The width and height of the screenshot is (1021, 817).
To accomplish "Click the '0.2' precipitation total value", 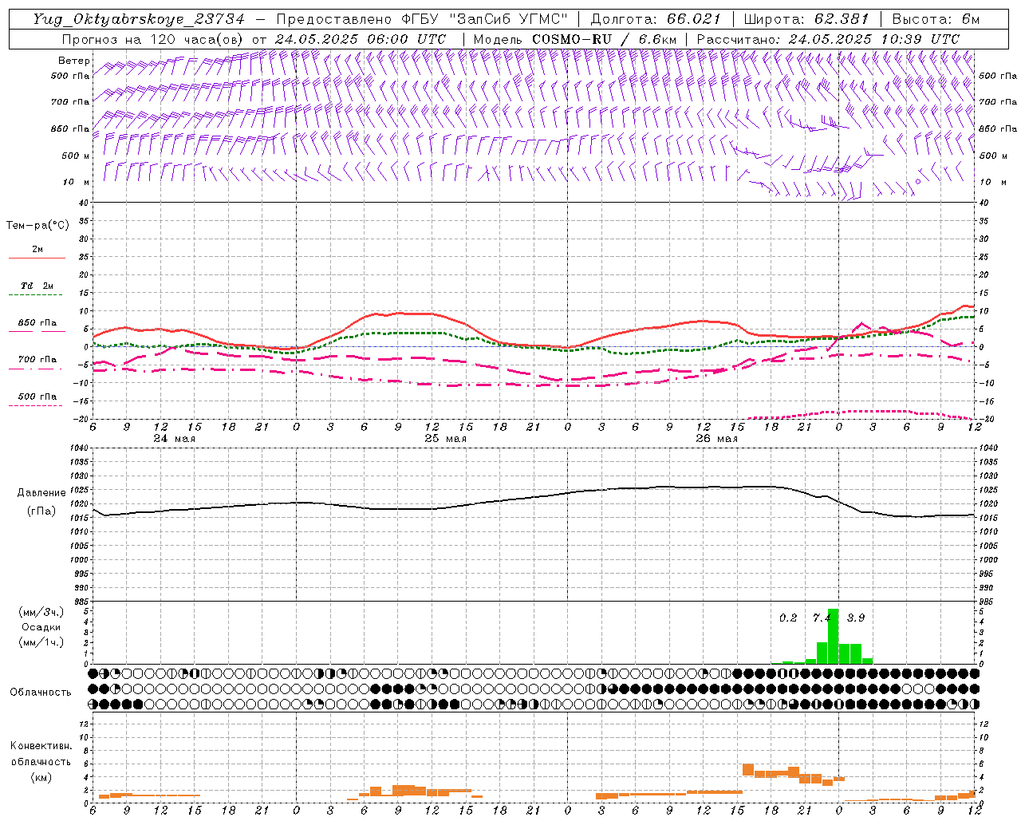I will tap(788, 618).
